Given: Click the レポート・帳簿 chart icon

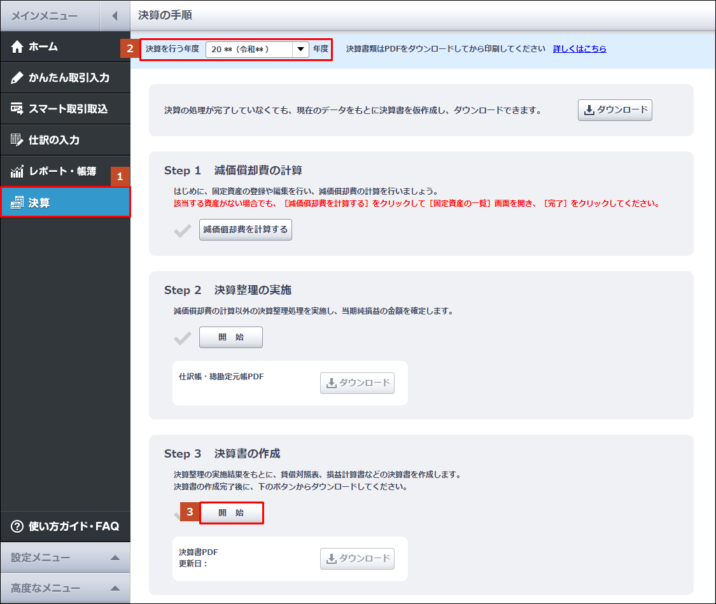Looking at the screenshot, I should (17, 171).
